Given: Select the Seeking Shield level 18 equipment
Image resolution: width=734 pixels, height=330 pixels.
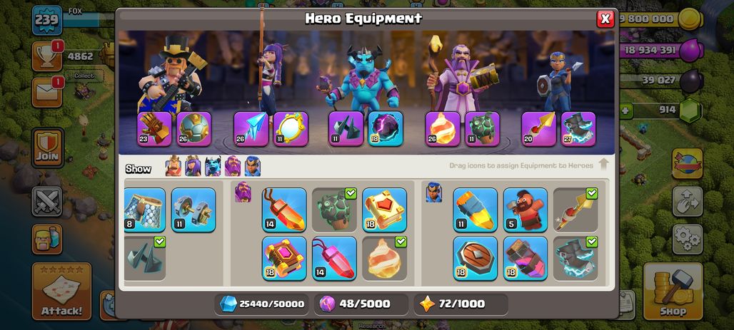Looking at the screenshot, I should tap(475, 258).
